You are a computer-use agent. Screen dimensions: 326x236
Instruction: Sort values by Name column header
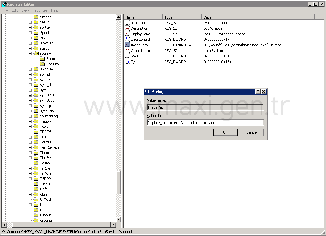click(143, 17)
